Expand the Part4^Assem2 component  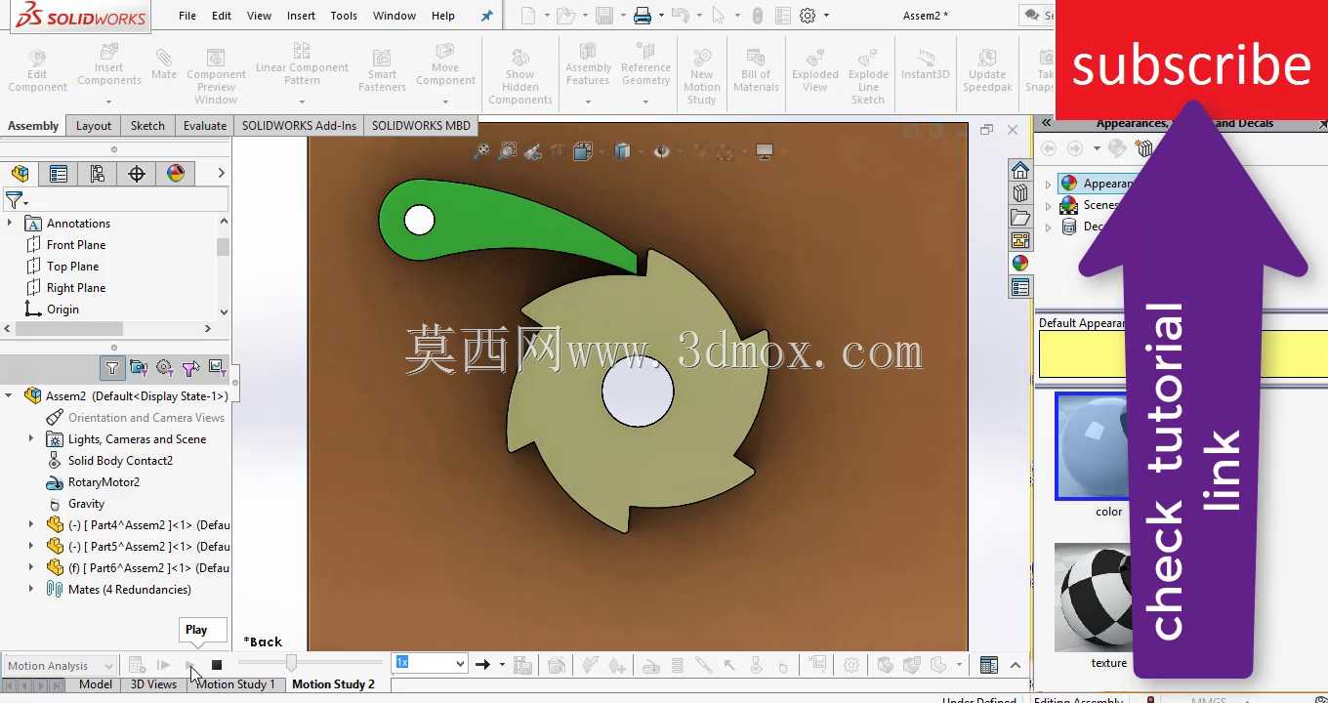(31, 525)
